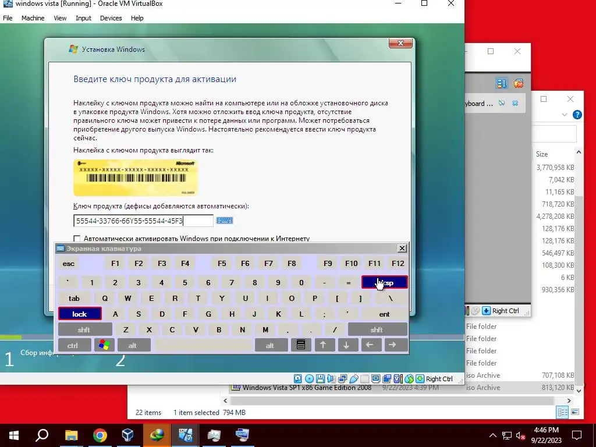Expand the Explorer ribbon chevron

tap(565, 115)
